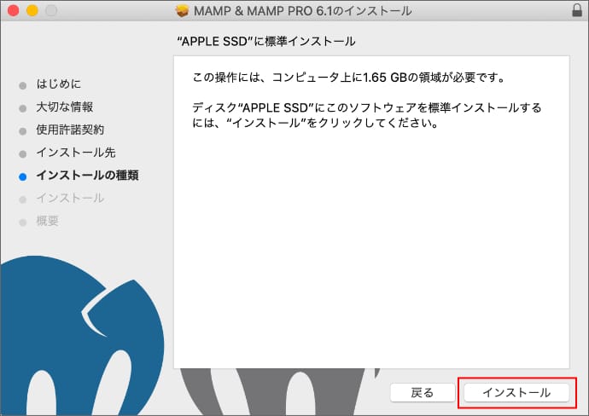Click the dimmed 概要 step in the sidebar

click(48, 221)
